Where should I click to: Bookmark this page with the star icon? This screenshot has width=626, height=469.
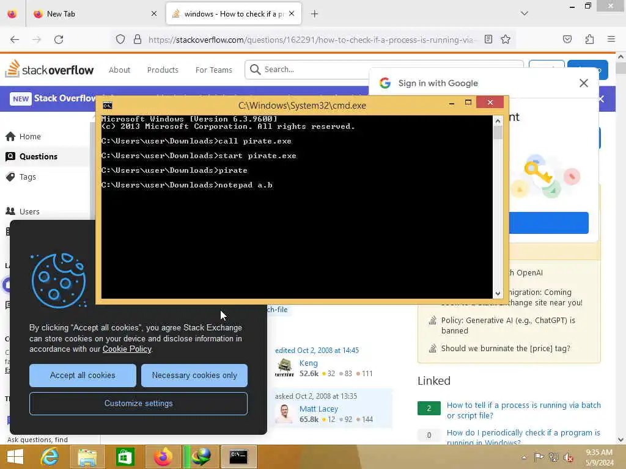(506, 39)
